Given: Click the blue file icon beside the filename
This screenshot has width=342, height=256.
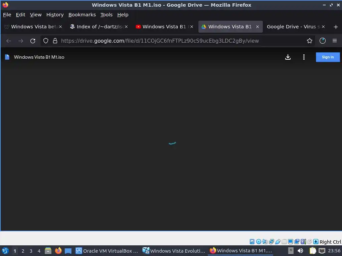Looking at the screenshot, I should (7, 57).
